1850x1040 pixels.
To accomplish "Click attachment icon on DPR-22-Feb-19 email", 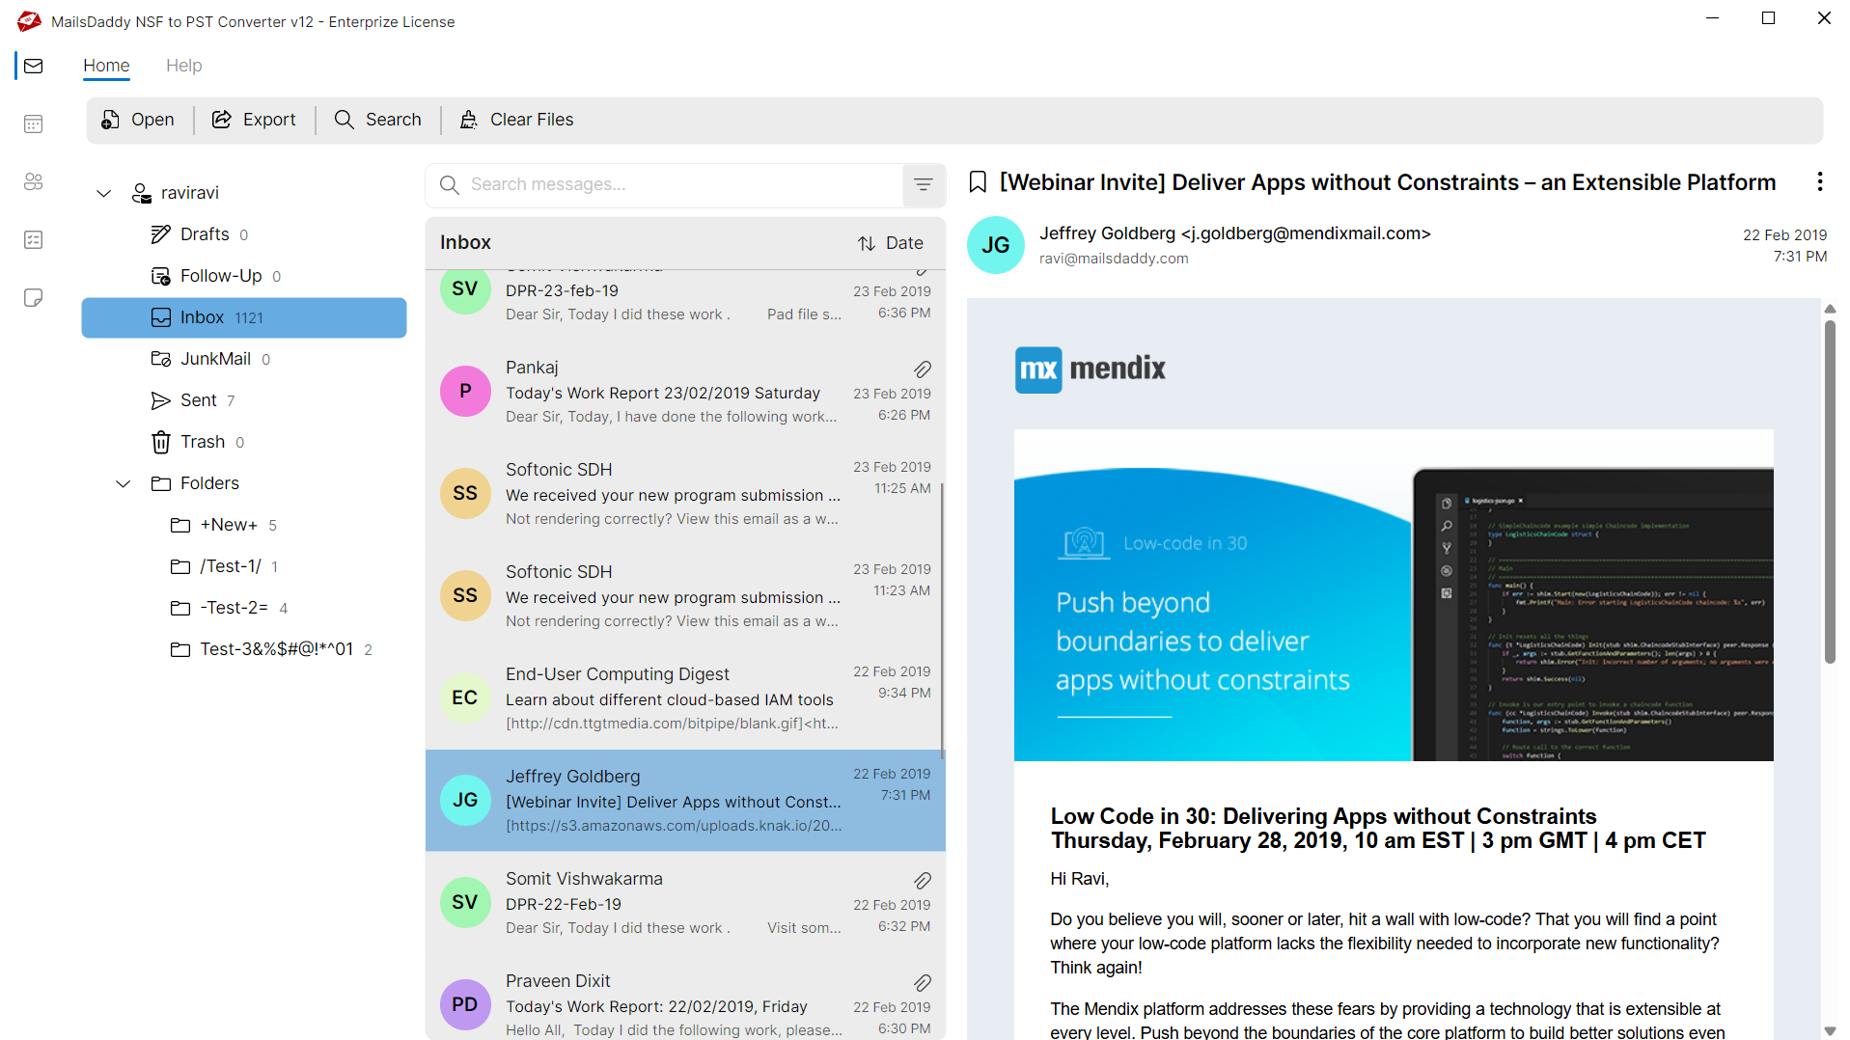I will pyautogui.click(x=923, y=881).
